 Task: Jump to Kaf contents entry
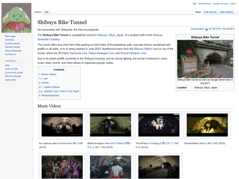46,79
